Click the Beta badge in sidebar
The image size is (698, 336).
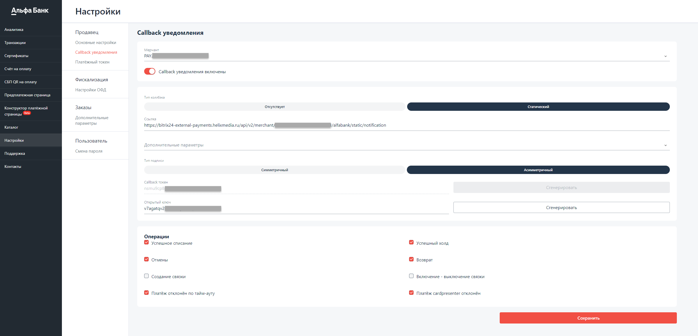(27, 113)
